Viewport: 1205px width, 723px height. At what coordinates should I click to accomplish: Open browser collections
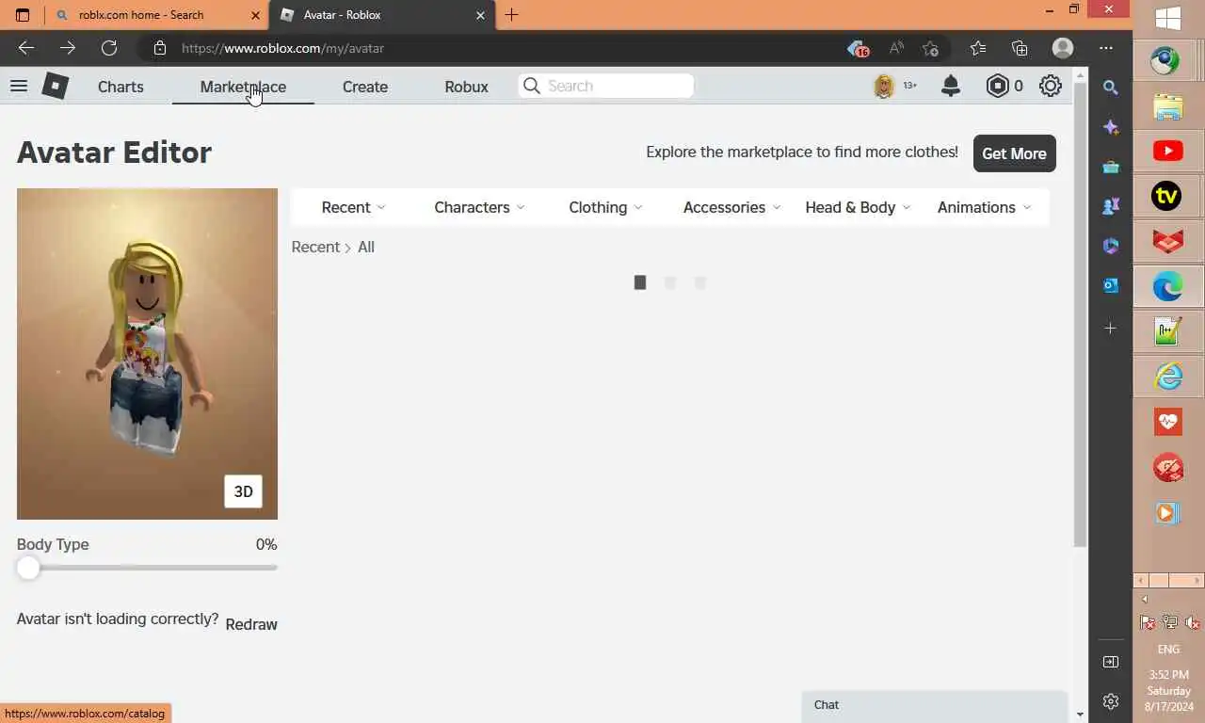[x=1020, y=48]
